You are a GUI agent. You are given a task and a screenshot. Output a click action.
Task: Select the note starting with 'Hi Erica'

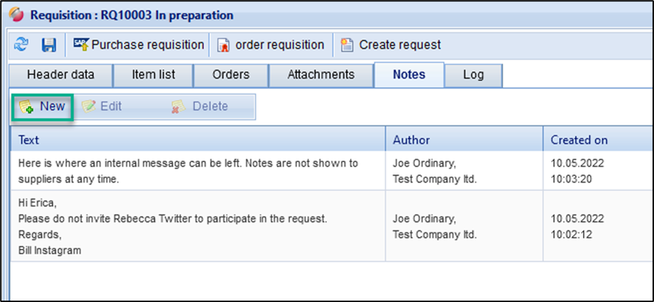[x=172, y=227]
